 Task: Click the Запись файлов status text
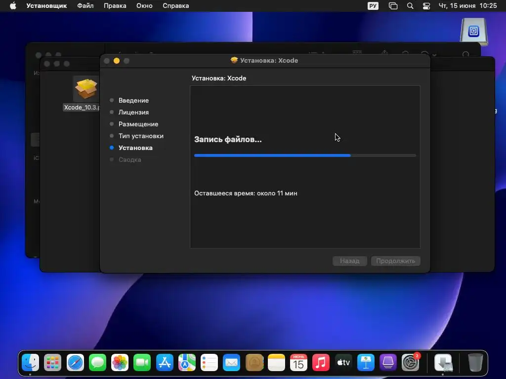pos(228,140)
